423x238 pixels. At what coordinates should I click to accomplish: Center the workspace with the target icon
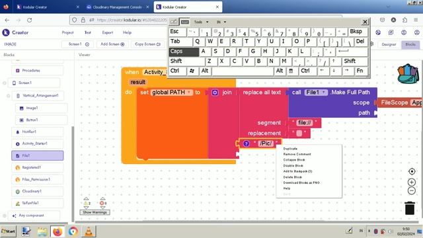click(412, 171)
